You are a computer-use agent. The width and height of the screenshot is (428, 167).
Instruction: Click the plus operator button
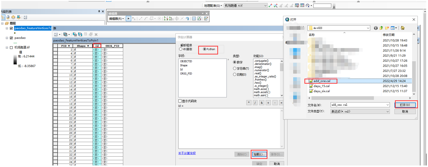(268, 103)
